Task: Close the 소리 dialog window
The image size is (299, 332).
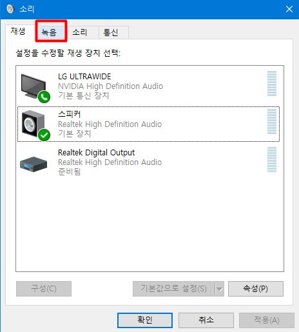Action: point(289,9)
